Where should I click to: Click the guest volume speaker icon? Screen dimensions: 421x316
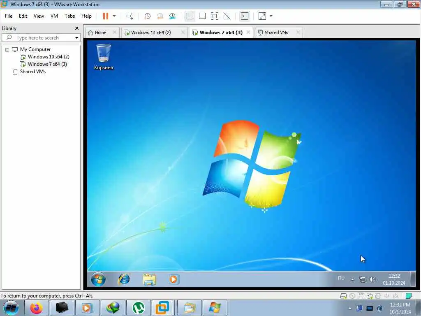coord(372,279)
